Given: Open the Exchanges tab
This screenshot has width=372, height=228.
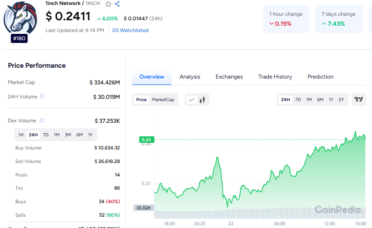Looking at the screenshot, I should coord(229,77).
